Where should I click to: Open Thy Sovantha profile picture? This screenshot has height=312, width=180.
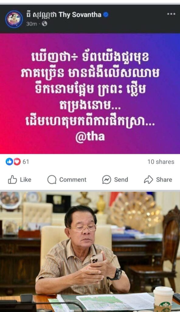[x=14, y=19]
